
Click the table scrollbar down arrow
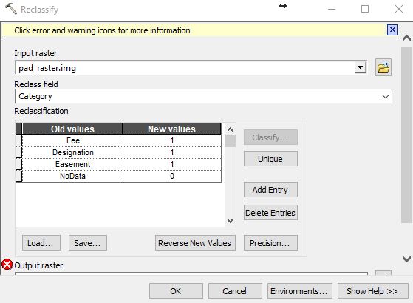230,220
